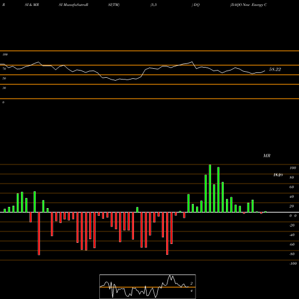
Task: Click the '60' tick on the MR axis
Action: 292,187
